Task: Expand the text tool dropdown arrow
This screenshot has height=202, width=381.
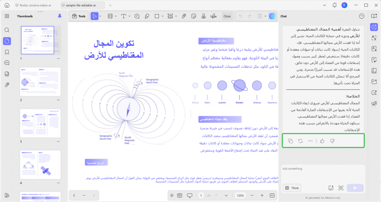Action: [x=129, y=16]
